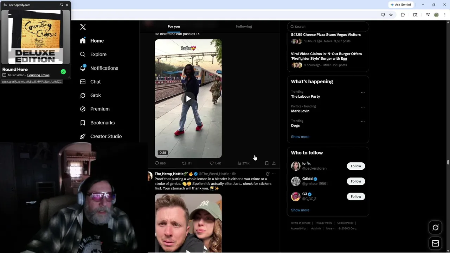The height and width of the screenshot is (253, 450).
Task: Bookmark the train station video post
Action: tap(267, 163)
